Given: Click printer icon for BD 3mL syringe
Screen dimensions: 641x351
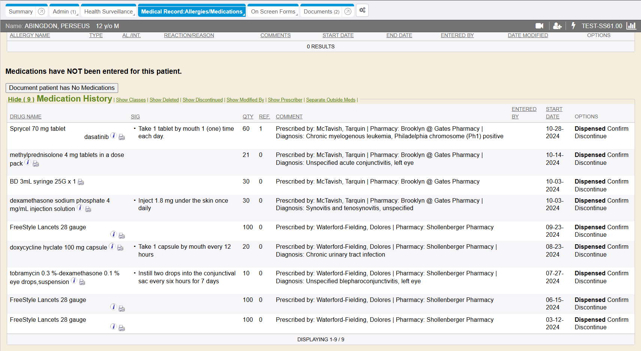Looking at the screenshot, I should pos(81,182).
